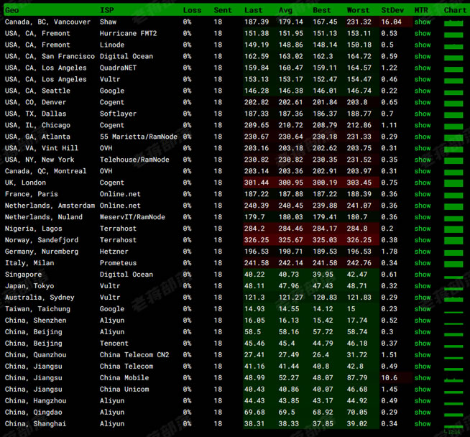Show MTR for Vint Hill OVH row

click(x=423, y=148)
